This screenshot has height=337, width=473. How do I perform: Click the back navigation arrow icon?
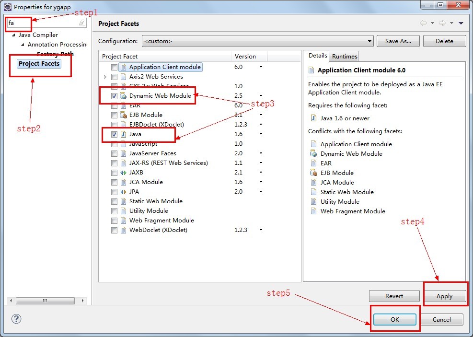[x=423, y=23]
